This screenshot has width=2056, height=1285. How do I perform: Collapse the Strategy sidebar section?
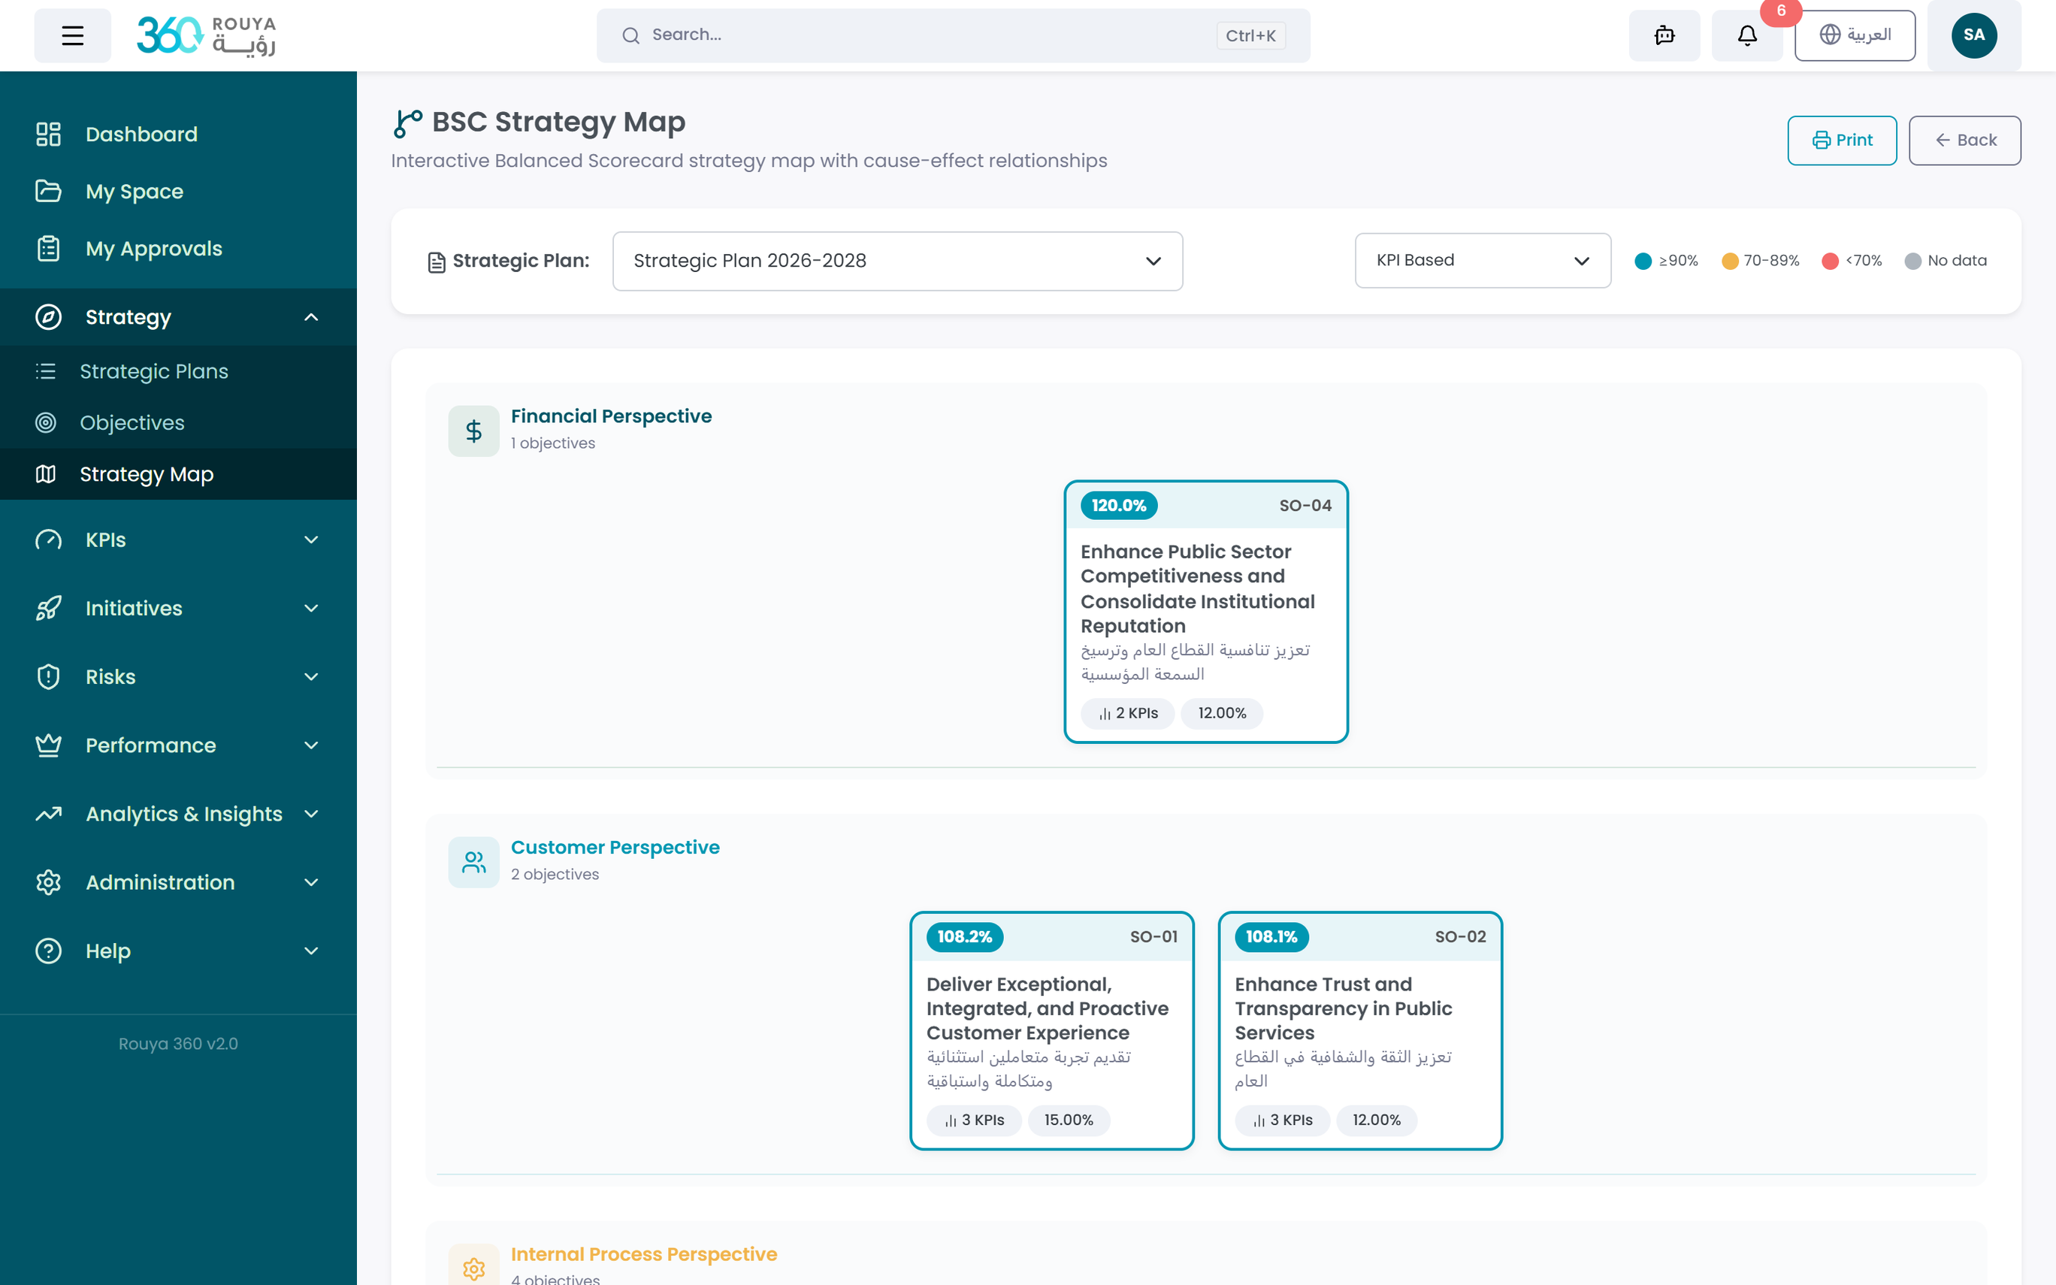point(311,317)
